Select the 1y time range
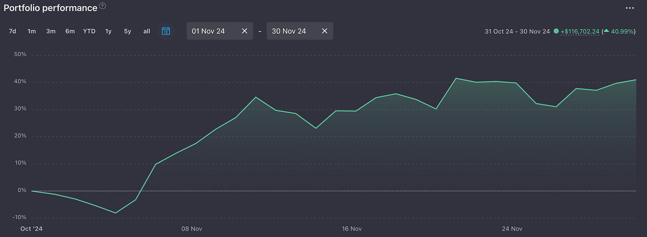This screenshot has width=647, height=237. 108,31
